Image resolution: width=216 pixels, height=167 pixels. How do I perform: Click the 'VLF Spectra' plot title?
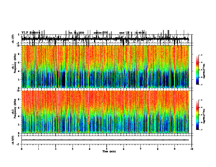pyautogui.click(x=31, y=33)
